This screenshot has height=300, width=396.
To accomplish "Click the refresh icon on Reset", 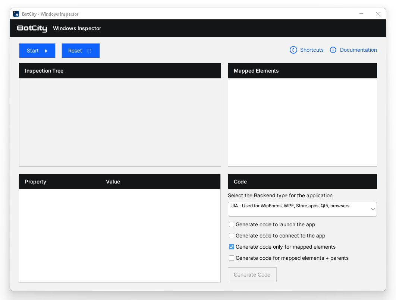I will 89,51.
